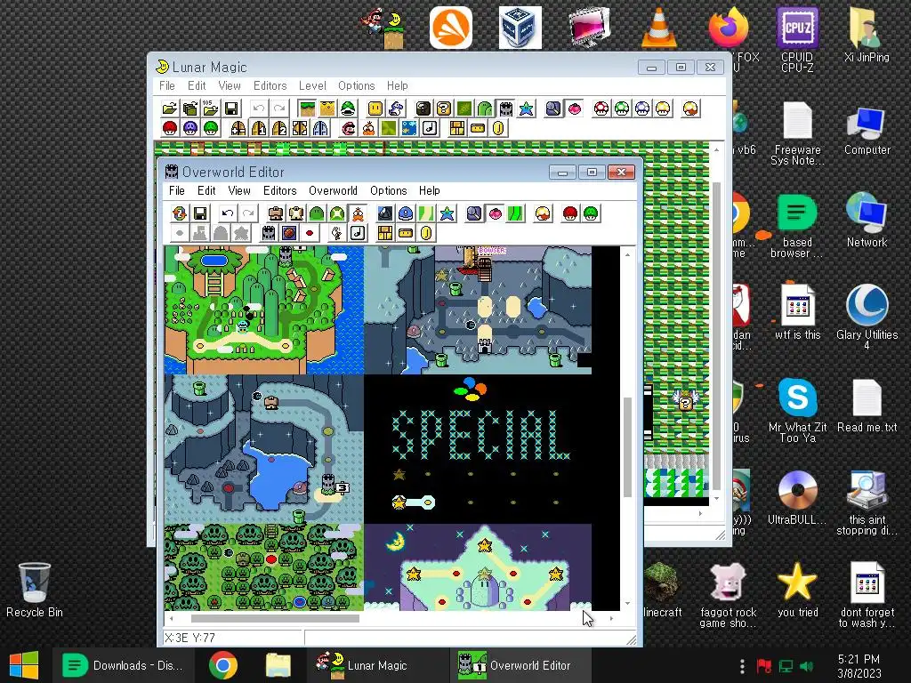The width and height of the screenshot is (911, 683).
Task: Click the red ball in blue frame icon
Action: (x=289, y=234)
